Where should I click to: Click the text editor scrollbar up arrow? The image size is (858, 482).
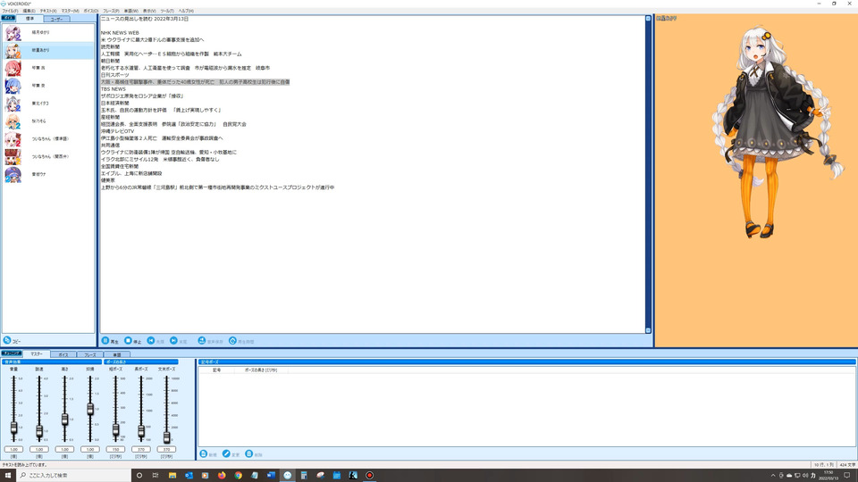tap(649, 19)
